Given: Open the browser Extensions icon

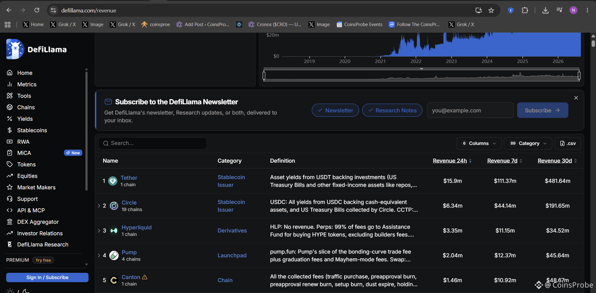Looking at the screenshot, I should click(525, 10).
